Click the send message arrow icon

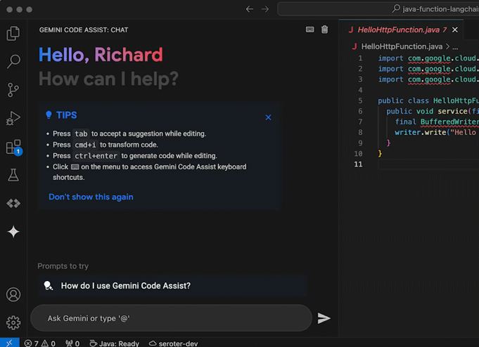point(324,318)
